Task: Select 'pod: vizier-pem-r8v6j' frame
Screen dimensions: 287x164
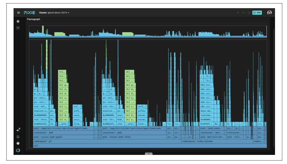Action: coord(134,137)
